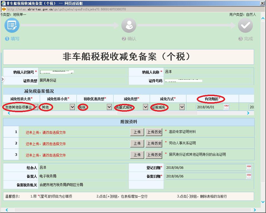Viewport: 266px width, 213px height.
Task: View 上传历史 for 高级专家证明材料
Action: [154, 132]
